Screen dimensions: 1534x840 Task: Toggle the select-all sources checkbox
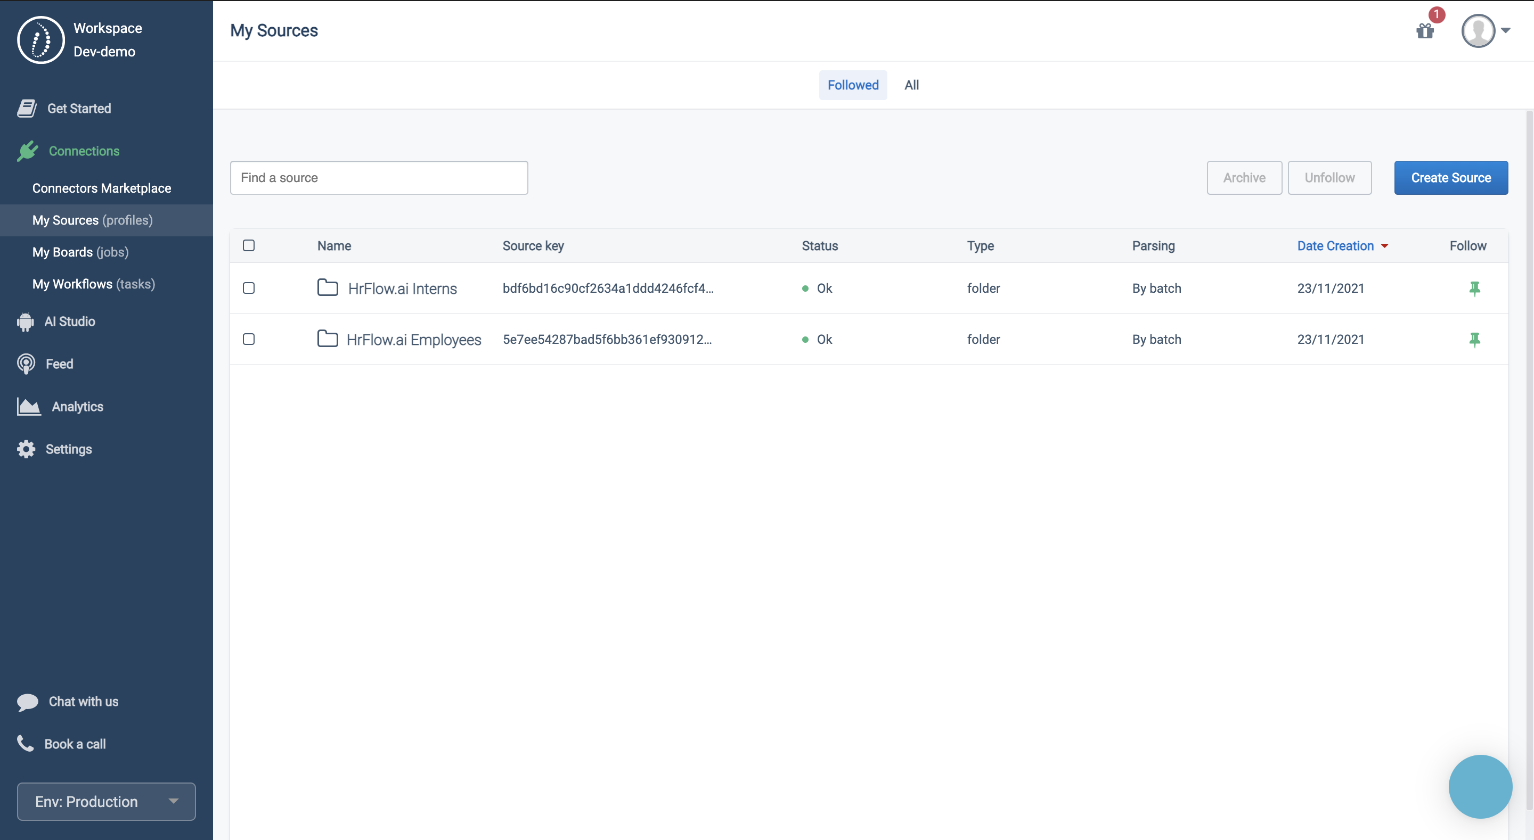coord(249,245)
